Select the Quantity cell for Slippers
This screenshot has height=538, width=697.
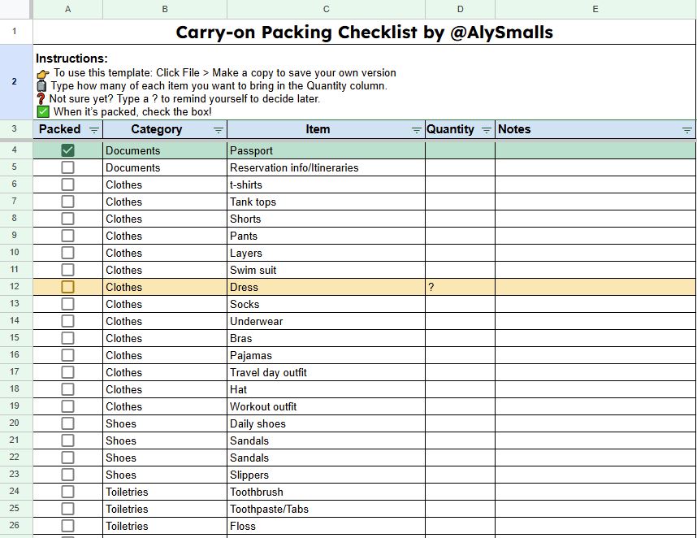[x=460, y=475]
